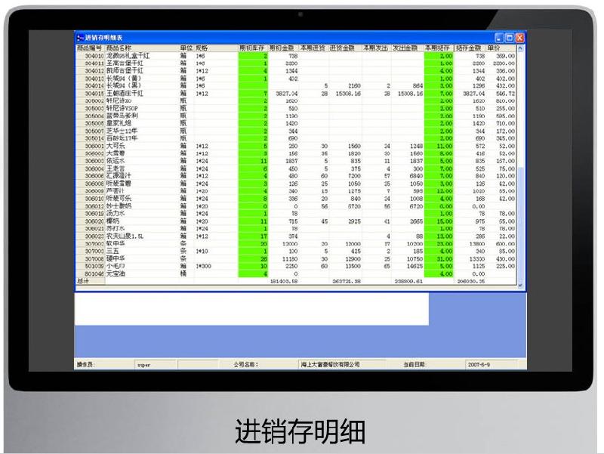
Task: Sort by the 期初库存 column header
Action: pyautogui.click(x=253, y=47)
